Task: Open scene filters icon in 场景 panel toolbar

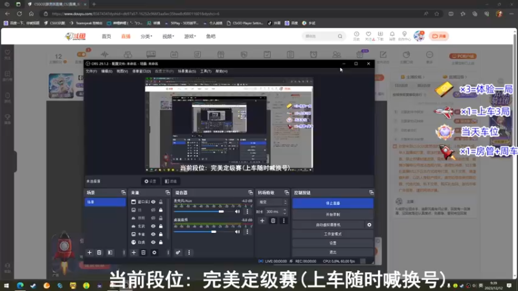Action: (110, 253)
